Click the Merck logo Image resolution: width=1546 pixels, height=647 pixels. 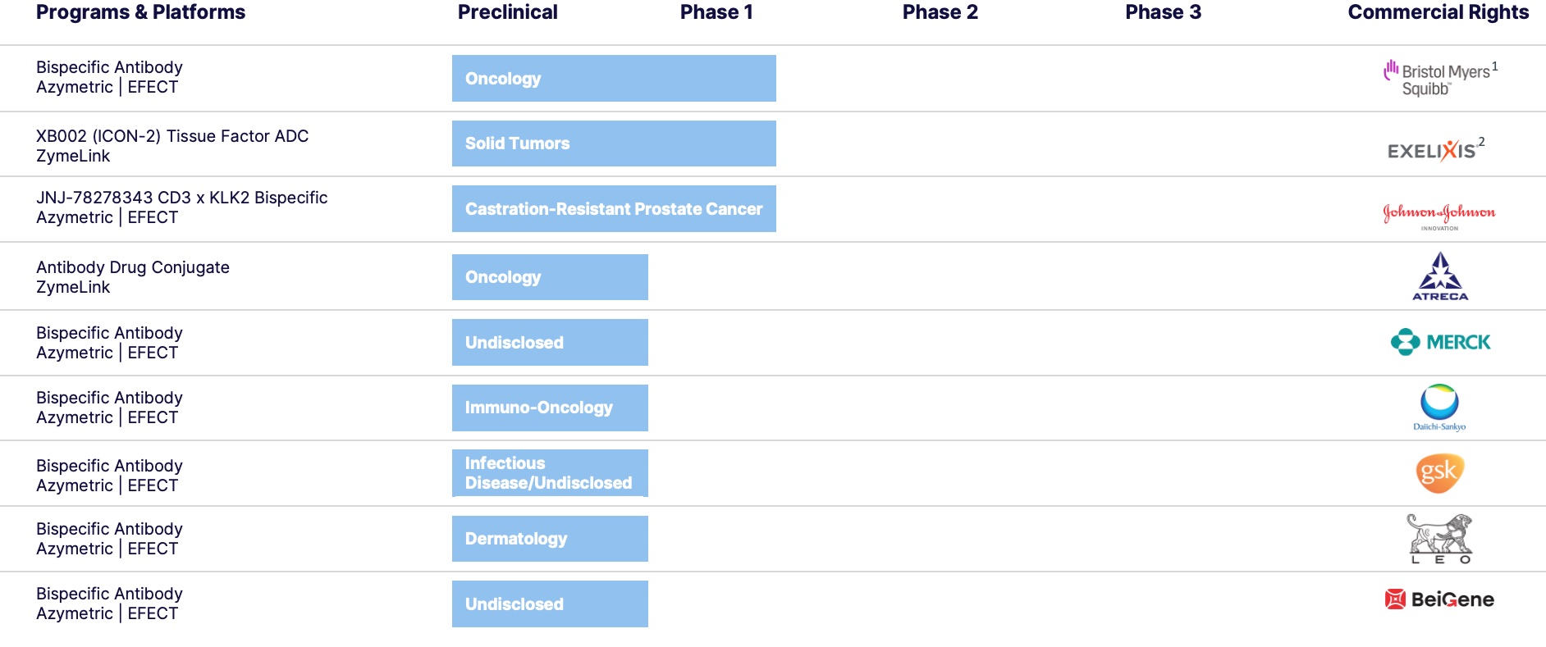click(1440, 342)
